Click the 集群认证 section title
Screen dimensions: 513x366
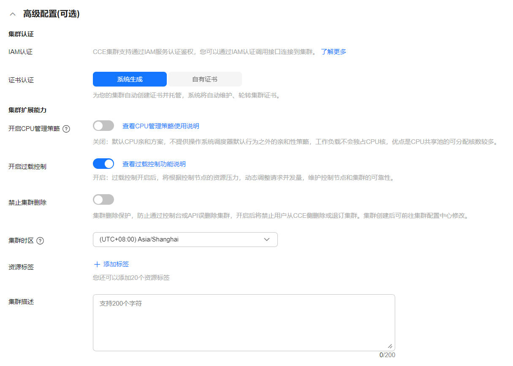click(x=21, y=34)
